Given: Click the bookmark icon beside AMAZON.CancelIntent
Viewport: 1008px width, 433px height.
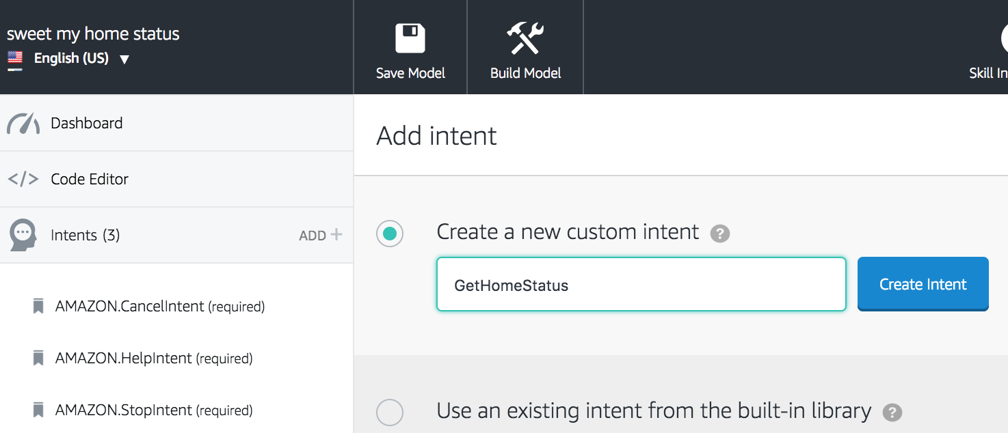Looking at the screenshot, I should pyautogui.click(x=38, y=306).
